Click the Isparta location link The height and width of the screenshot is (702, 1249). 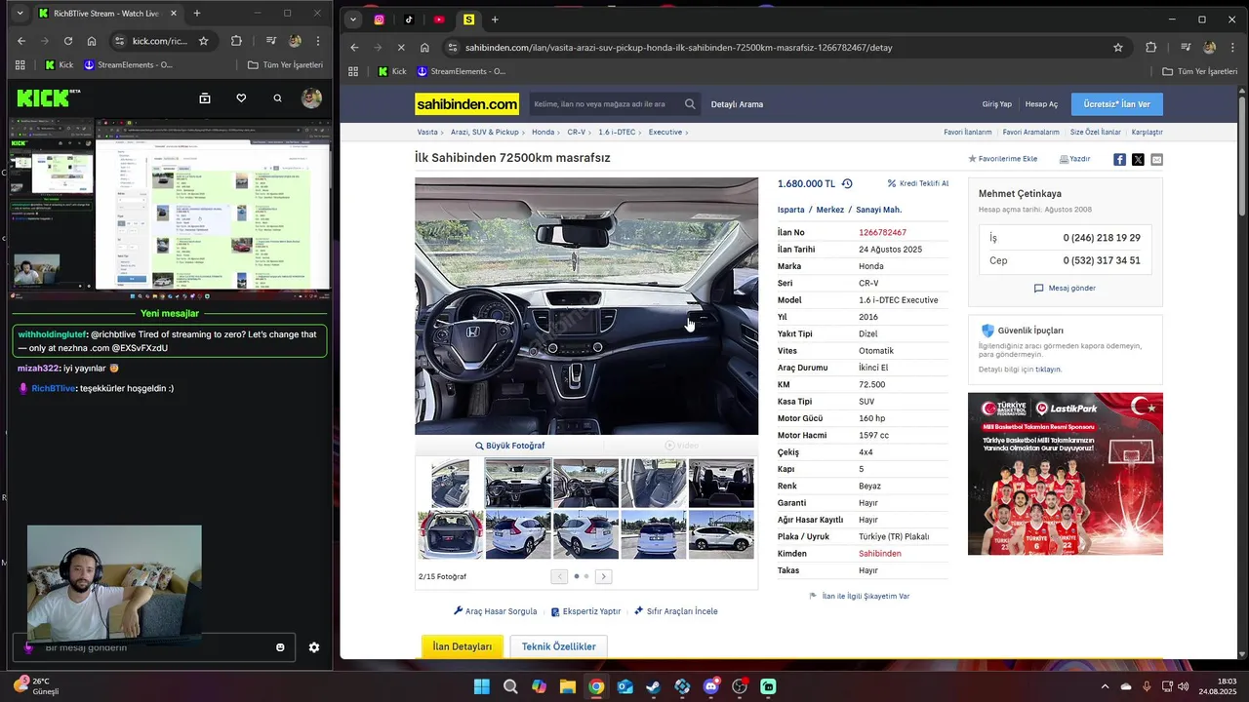coord(791,210)
